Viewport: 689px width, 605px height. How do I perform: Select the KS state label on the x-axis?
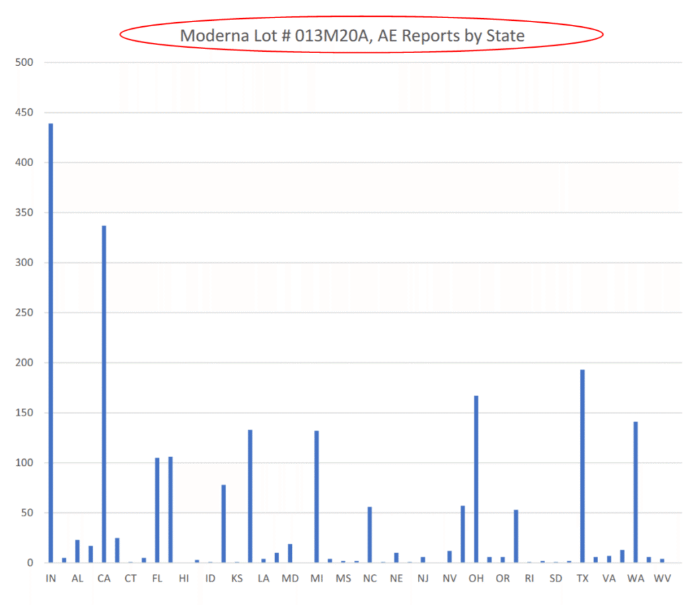click(237, 579)
